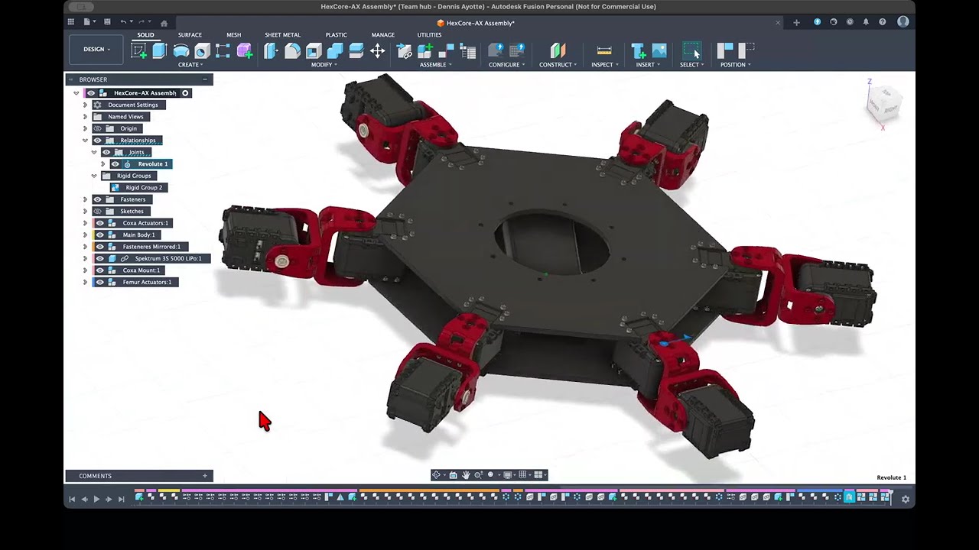Viewport: 979px width, 550px height.
Task: Switch to the Sheet Metal tab
Action: (x=282, y=35)
